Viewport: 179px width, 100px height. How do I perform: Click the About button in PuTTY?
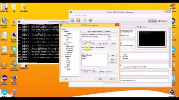point(66,79)
